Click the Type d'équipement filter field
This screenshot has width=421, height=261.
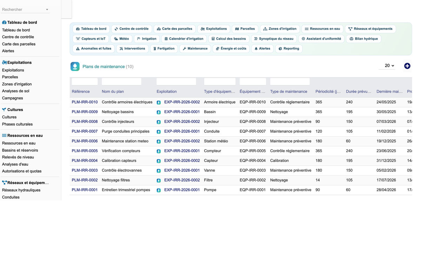tap(220, 81)
